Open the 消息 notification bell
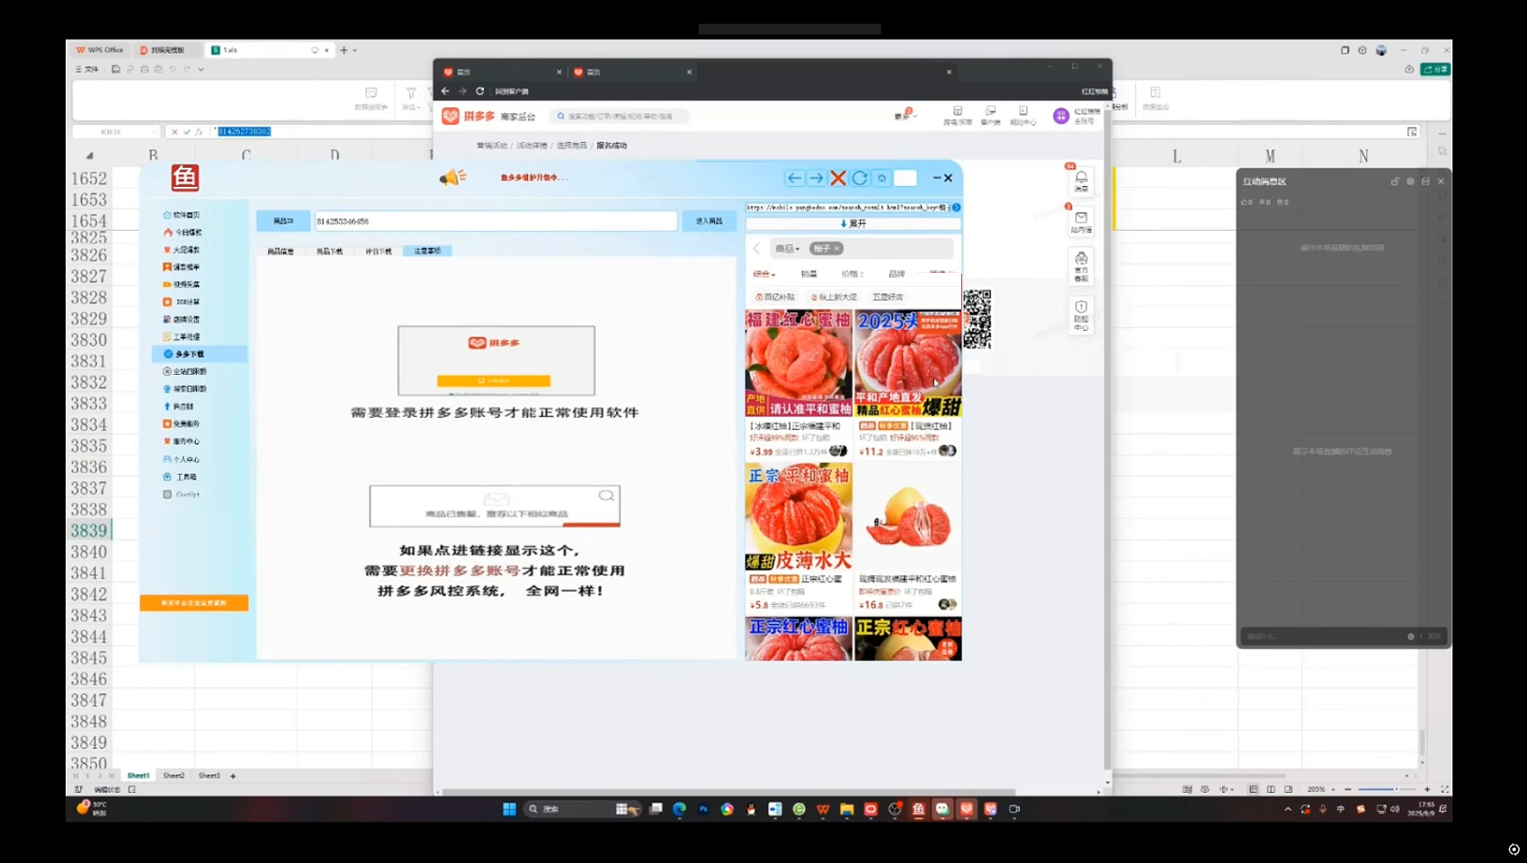 tap(1081, 181)
